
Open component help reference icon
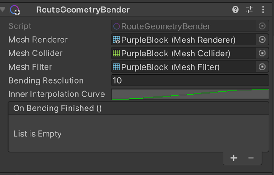tap(235, 10)
